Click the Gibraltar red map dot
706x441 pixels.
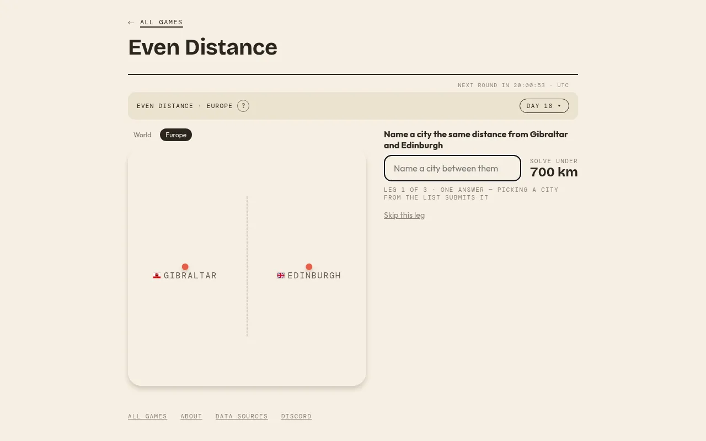tap(185, 267)
